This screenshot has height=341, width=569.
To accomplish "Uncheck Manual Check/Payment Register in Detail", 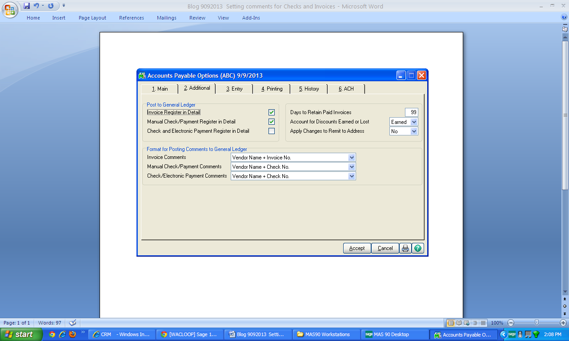I will coord(272,122).
